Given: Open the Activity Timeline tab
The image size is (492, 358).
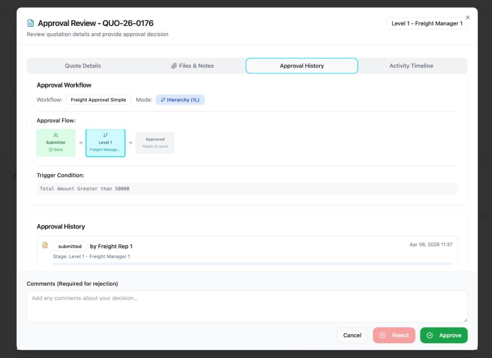Looking at the screenshot, I should tap(411, 66).
